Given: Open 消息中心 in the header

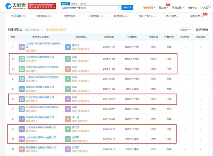Looking at the screenshot, I should [x=192, y=7].
